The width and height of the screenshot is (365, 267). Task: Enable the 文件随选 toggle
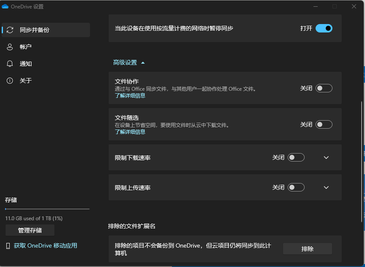click(x=324, y=124)
